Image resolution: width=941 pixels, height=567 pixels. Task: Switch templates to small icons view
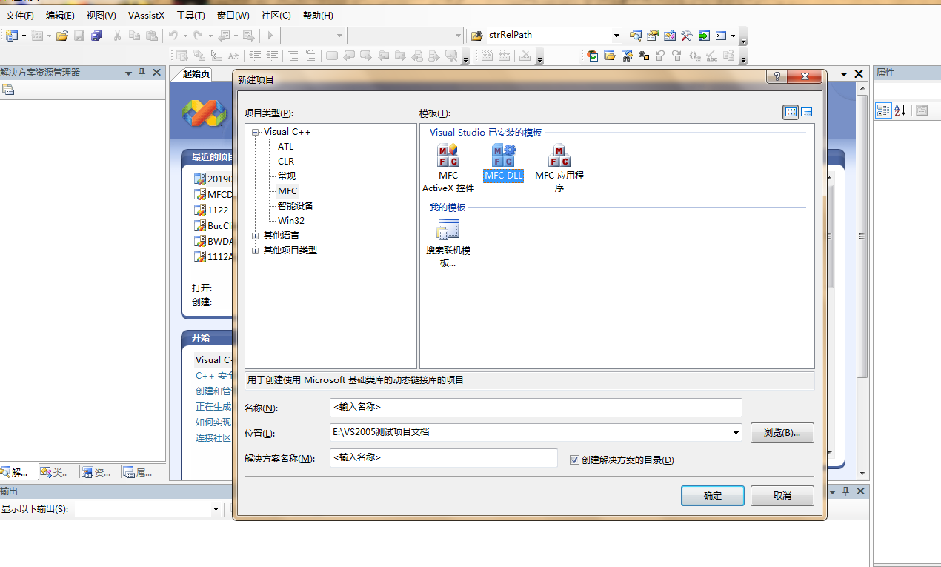pos(806,112)
